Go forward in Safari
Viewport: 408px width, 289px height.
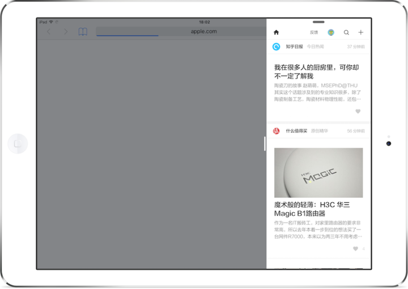(x=65, y=32)
